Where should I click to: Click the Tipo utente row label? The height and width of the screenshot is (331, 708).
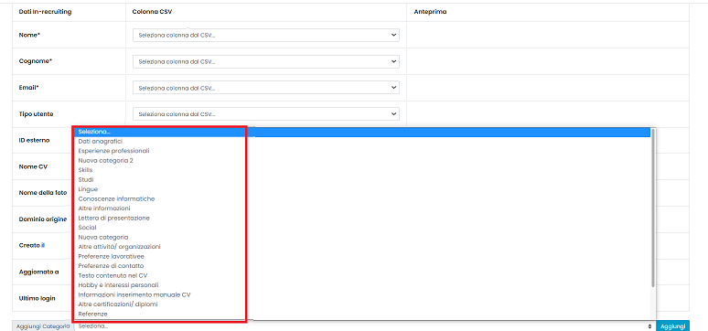[x=36, y=113]
